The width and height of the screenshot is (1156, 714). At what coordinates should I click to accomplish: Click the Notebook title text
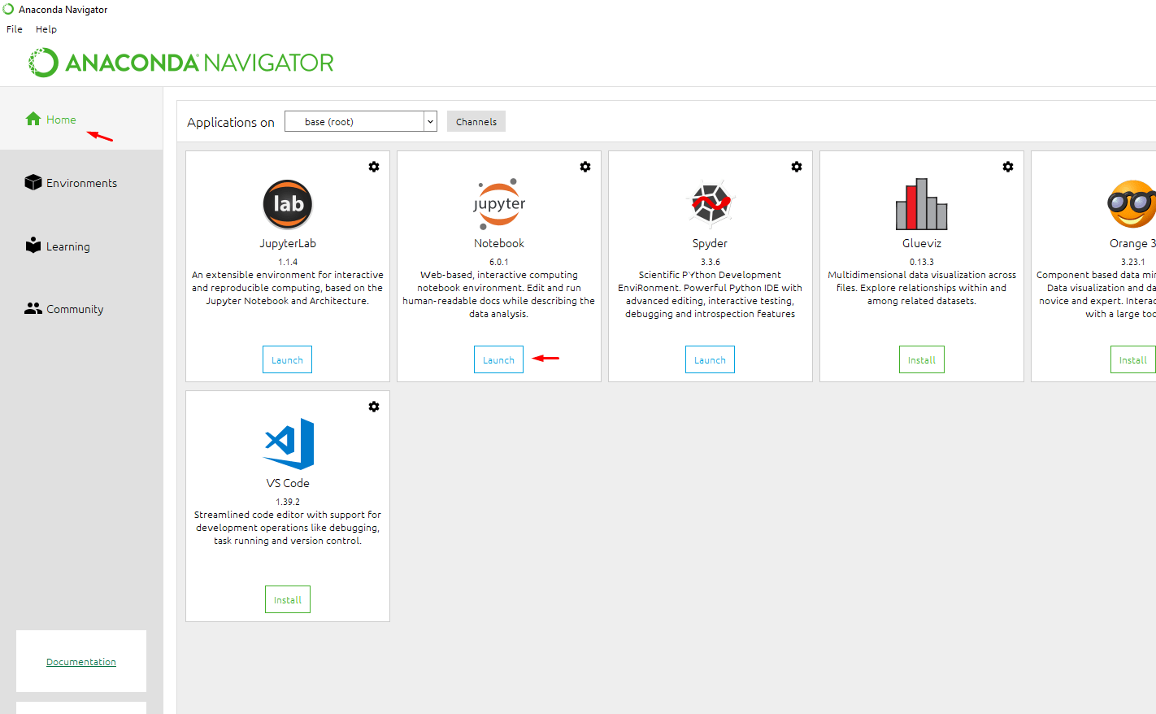pyautogui.click(x=499, y=243)
